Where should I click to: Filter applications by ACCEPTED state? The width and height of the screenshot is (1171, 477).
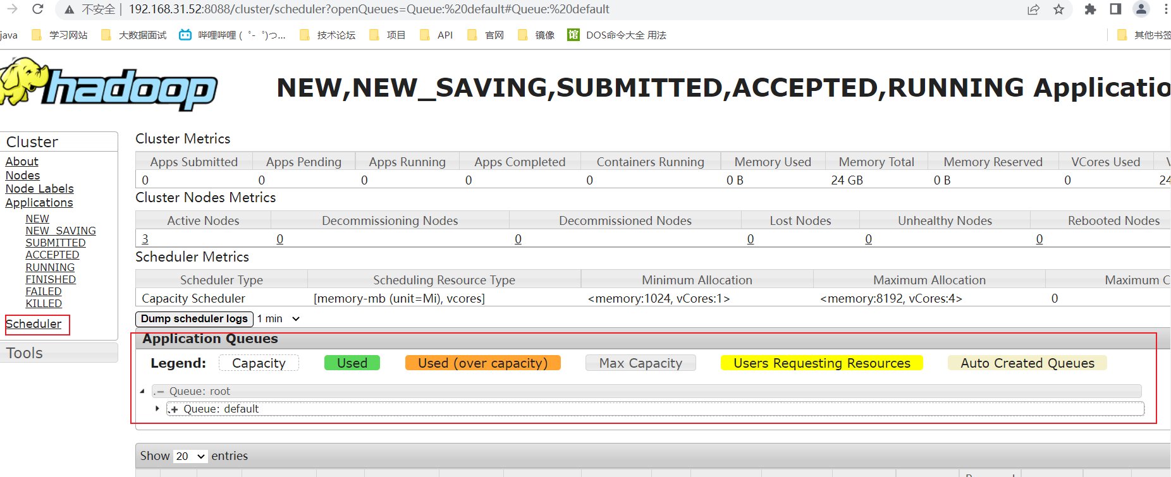(x=52, y=255)
